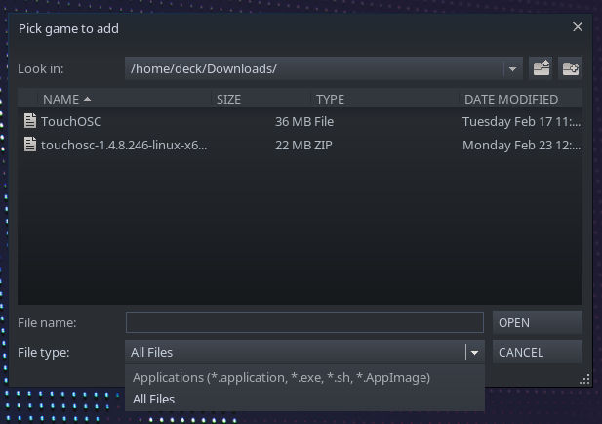Click into the File name text field
The width and height of the screenshot is (602, 424).
coord(304,322)
